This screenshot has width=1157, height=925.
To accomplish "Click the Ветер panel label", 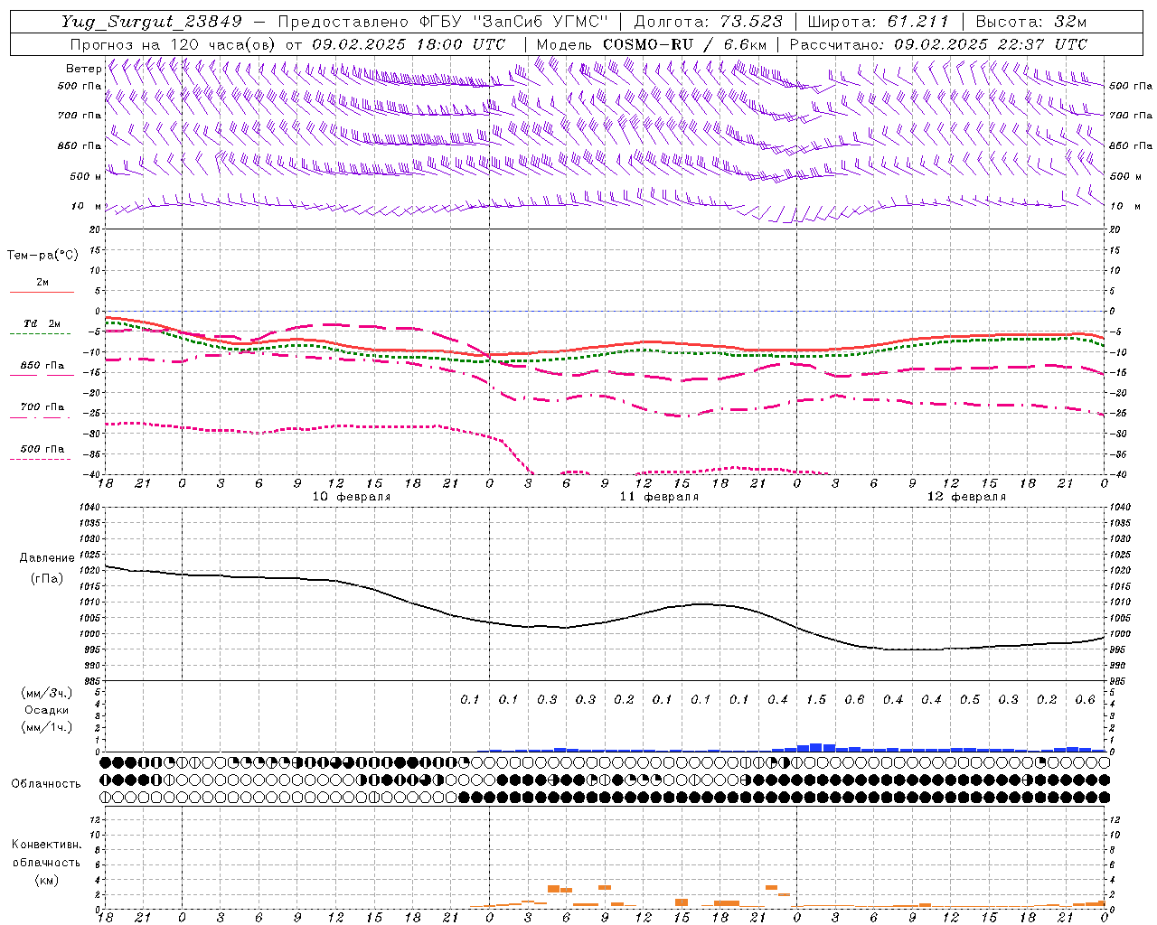I will click(83, 69).
